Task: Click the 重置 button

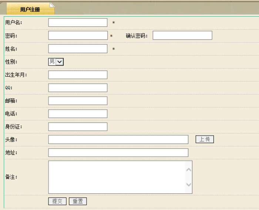Action: point(78,201)
